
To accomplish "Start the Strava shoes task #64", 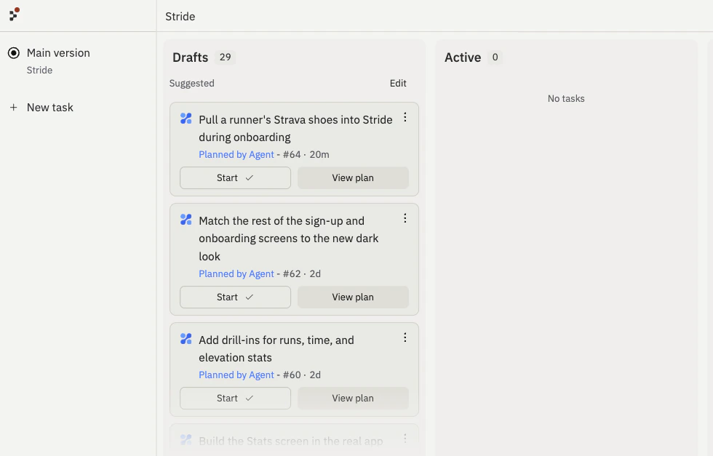I will coord(235,177).
